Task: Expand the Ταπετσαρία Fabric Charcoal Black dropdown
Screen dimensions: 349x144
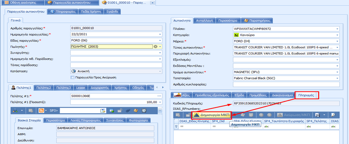Action: pyautogui.click(x=337, y=78)
